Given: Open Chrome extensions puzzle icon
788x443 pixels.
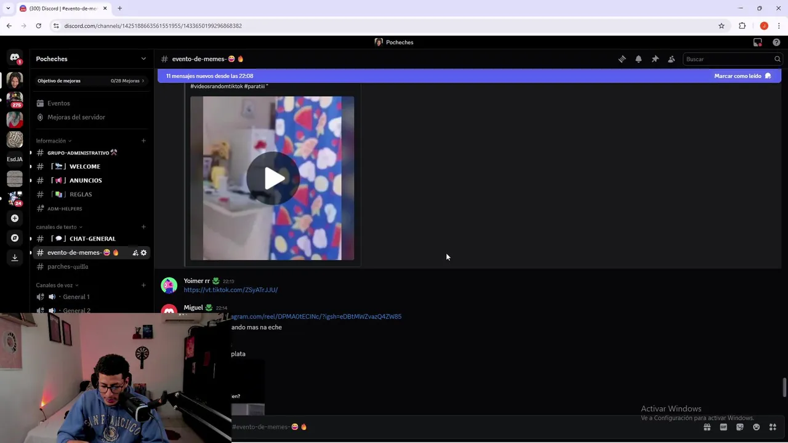Looking at the screenshot, I should tap(742, 26).
